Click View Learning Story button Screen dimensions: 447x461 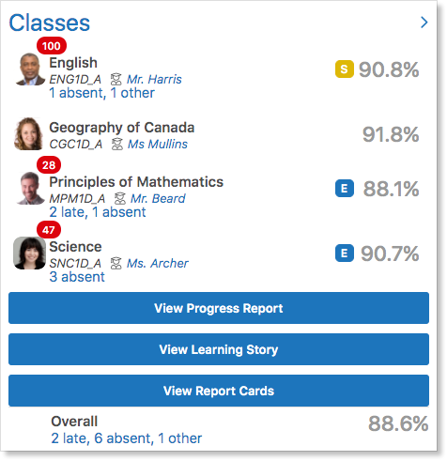point(219,349)
